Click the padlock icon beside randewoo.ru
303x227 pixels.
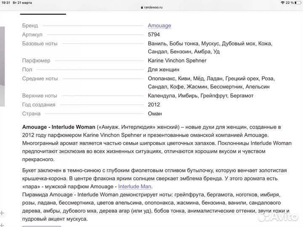[141, 8]
